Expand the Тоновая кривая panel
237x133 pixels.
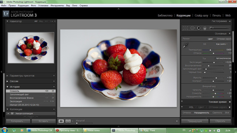tap(230, 102)
